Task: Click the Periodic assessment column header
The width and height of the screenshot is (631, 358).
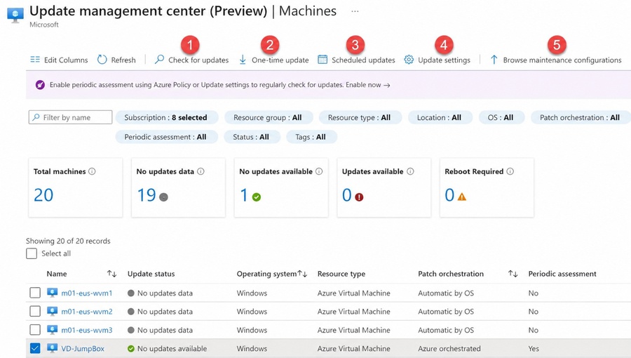Action: coord(562,274)
